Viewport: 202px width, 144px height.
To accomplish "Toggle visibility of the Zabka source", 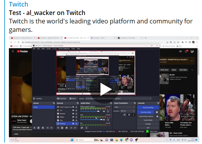I will coord(73,117).
